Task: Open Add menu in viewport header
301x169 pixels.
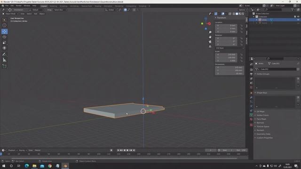Action: pos(36,14)
